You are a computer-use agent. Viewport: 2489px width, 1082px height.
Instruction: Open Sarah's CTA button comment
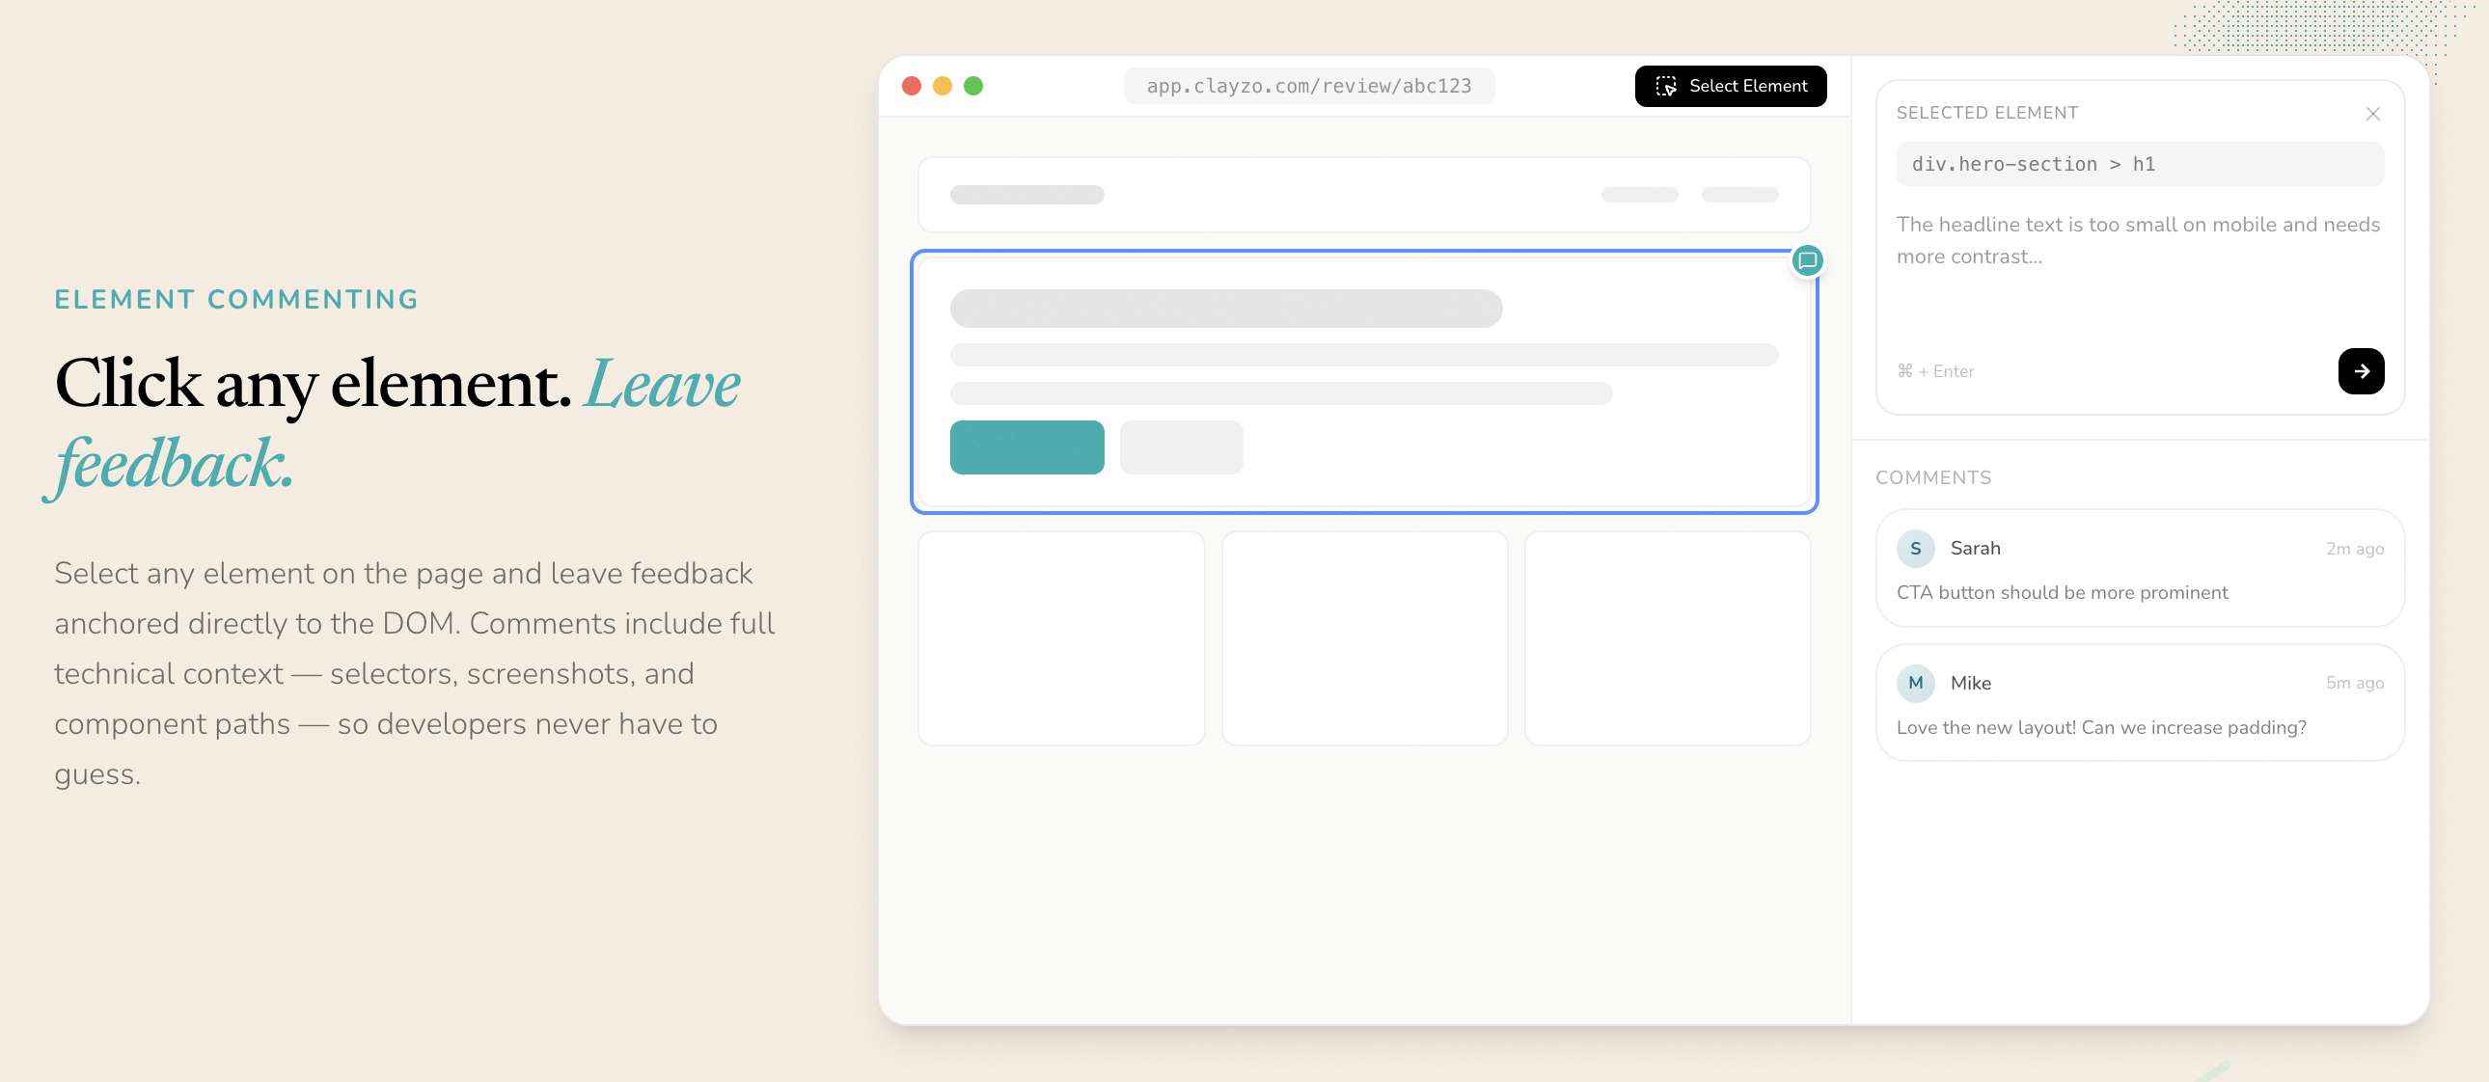tap(2139, 591)
